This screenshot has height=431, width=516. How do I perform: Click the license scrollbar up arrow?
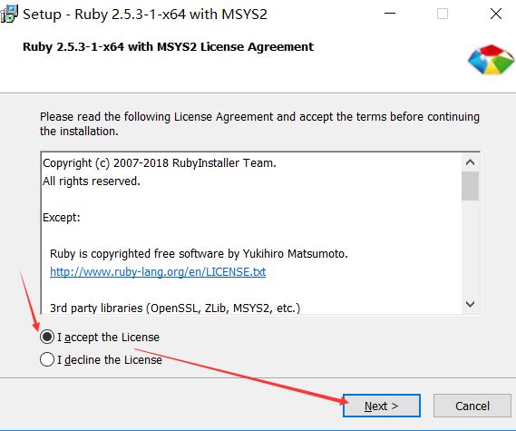click(x=470, y=162)
